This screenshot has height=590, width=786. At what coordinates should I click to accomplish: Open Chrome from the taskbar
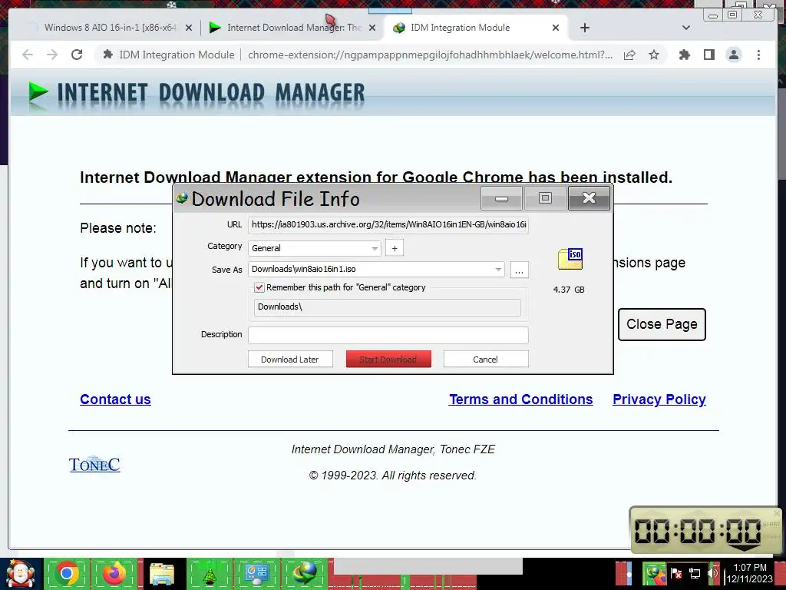(67, 574)
